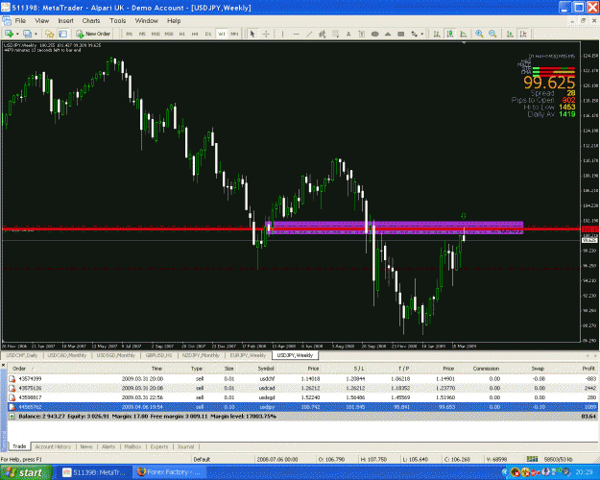Switch chart to H1 timeframe
This screenshot has width=600, height=480.
pyautogui.click(x=181, y=34)
